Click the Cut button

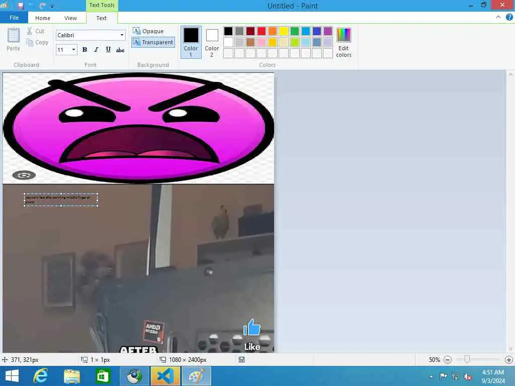(36, 31)
